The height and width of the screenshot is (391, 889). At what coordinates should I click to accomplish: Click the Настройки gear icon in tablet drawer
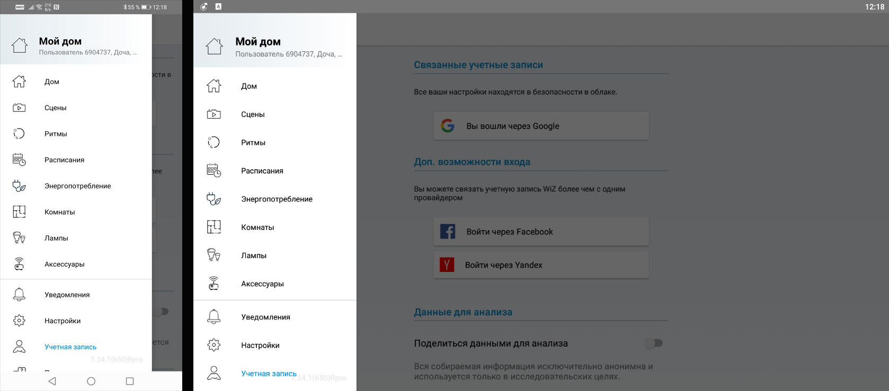(x=214, y=345)
